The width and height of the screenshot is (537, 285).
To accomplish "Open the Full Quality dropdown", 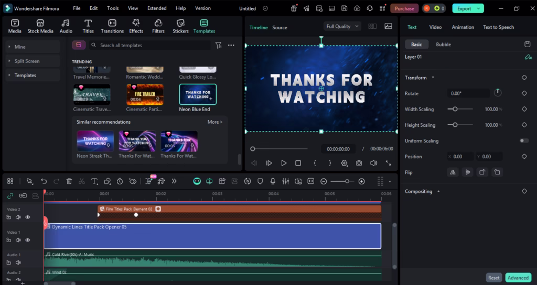I will coord(343,26).
